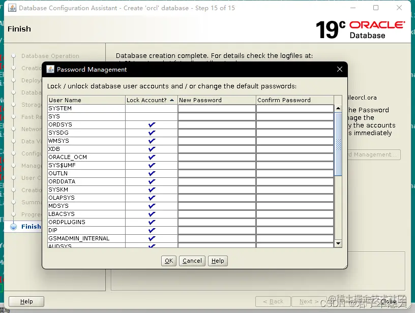Image resolution: width=415 pixels, height=313 pixels.
Task: Click scrollbar down arrow in account table
Action: (338, 243)
